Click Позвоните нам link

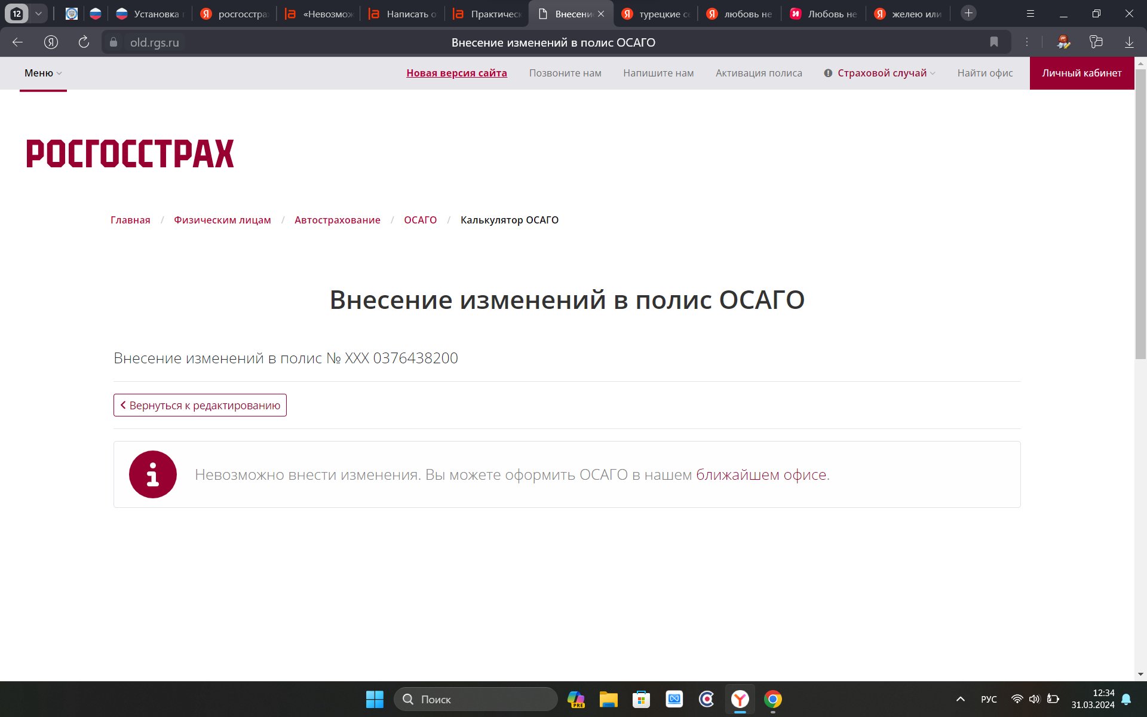[565, 73]
